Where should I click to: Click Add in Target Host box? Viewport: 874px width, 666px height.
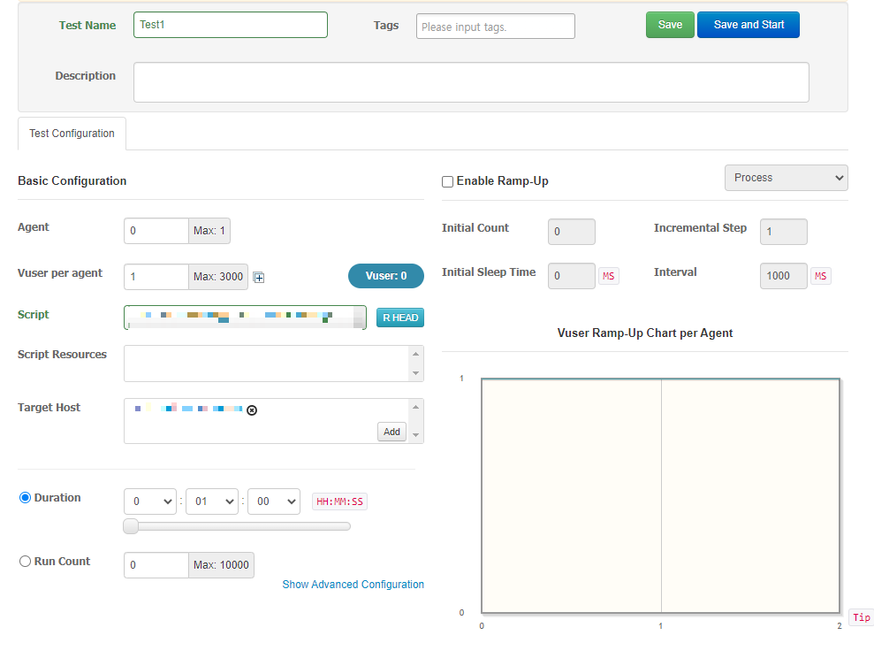pyautogui.click(x=391, y=432)
